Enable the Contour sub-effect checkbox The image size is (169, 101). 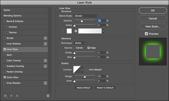pos(7,27)
